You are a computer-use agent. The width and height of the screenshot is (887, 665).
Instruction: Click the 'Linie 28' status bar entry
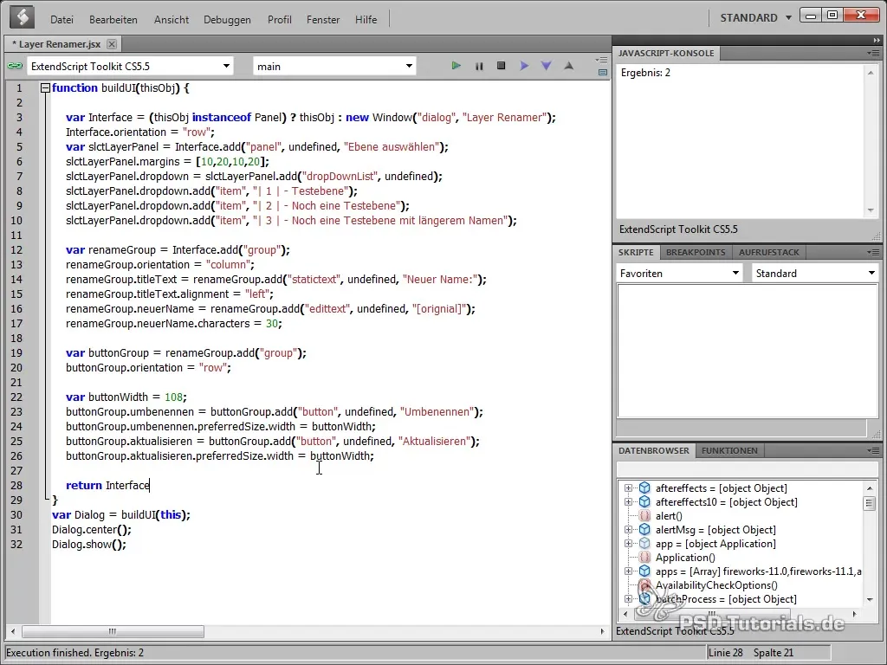[725, 653]
